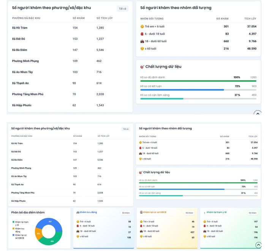Click child face icon in Khám tại trạm y tế card

pos(204,221)
